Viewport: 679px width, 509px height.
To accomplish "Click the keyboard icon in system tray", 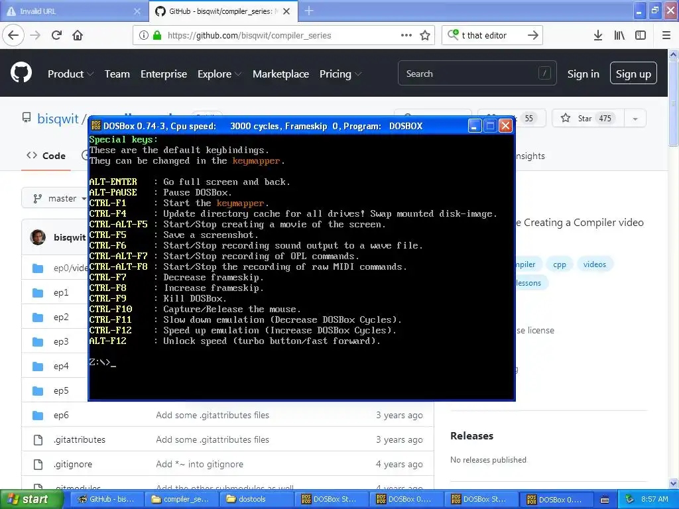I will pyautogui.click(x=605, y=500).
